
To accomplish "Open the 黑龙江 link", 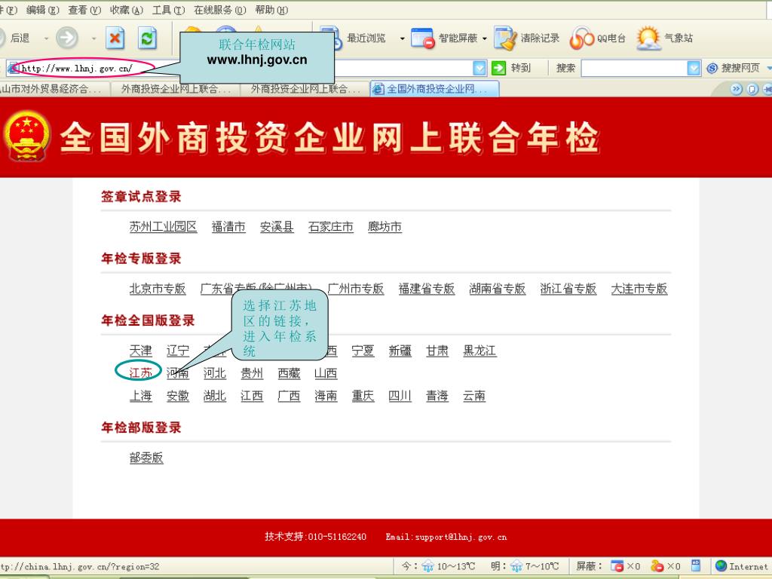I will tap(479, 351).
